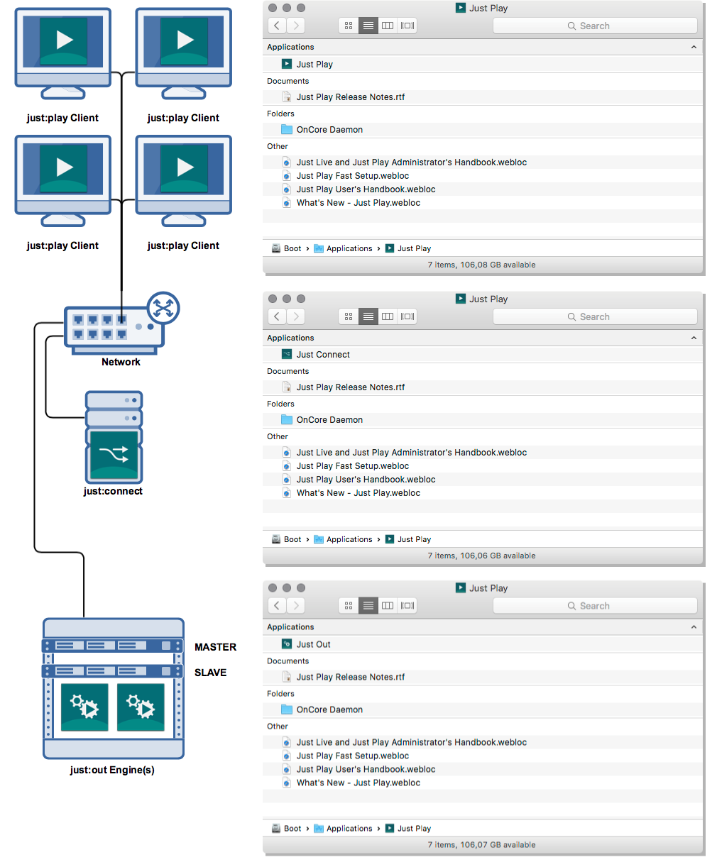
Task: Collapse Applications group in window with 106,08 GB available
Action: [x=694, y=47]
